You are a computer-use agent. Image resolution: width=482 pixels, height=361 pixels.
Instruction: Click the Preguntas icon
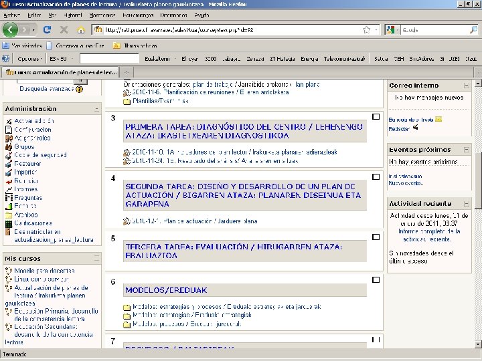9,198
